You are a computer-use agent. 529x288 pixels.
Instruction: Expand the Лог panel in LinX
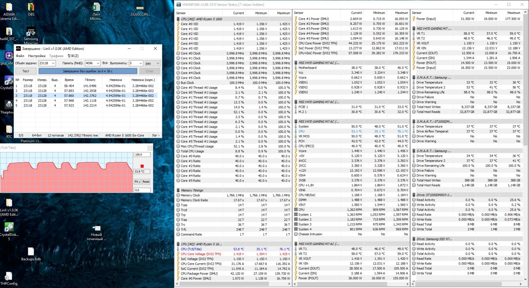click(156, 135)
